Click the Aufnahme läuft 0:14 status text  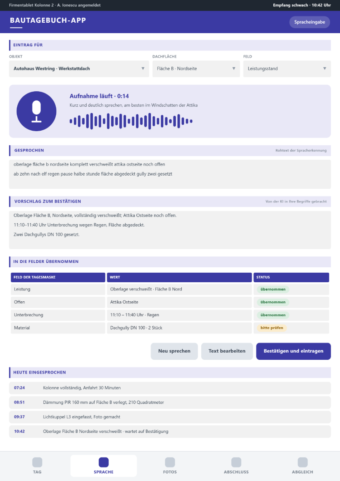coord(99,96)
